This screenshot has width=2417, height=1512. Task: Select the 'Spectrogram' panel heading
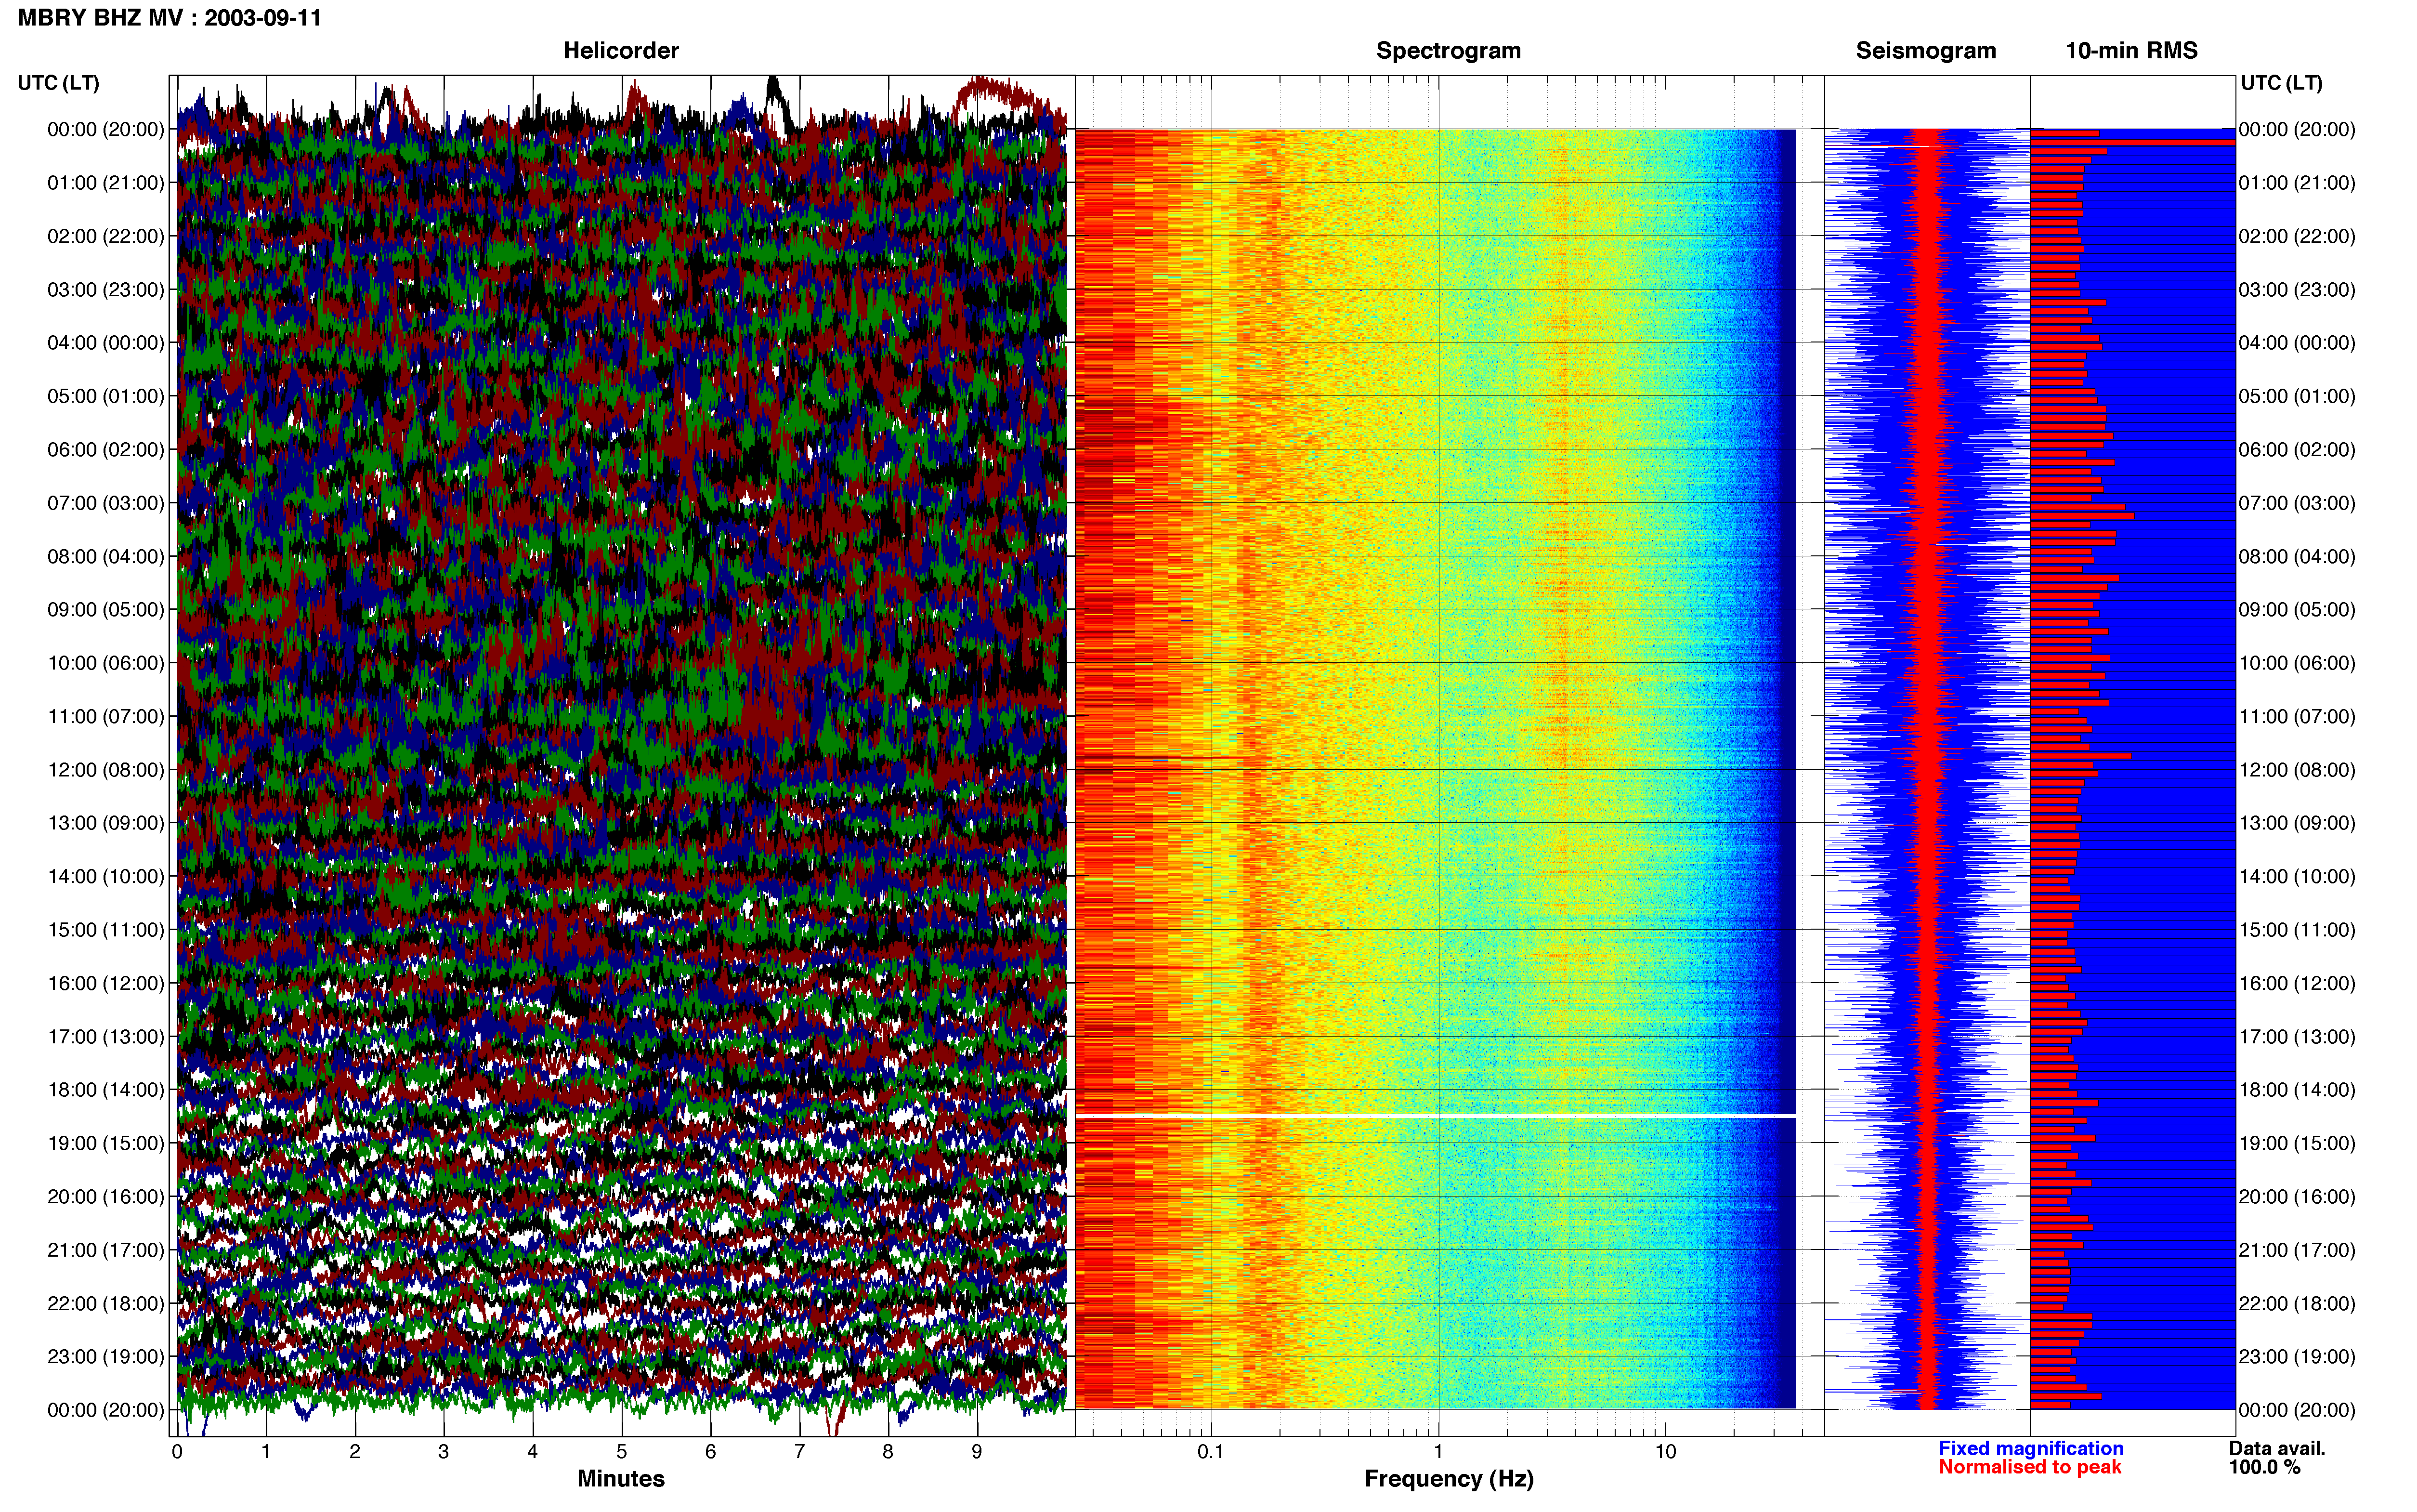coord(1449,51)
